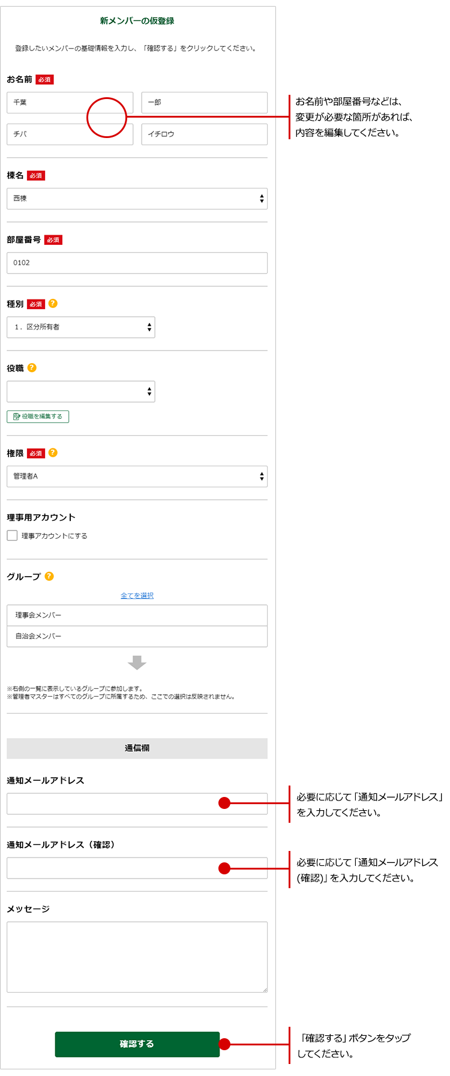This screenshot has height=1076, width=450.
Task: Open the empty 役職 dropdown
Action: point(81,391)
